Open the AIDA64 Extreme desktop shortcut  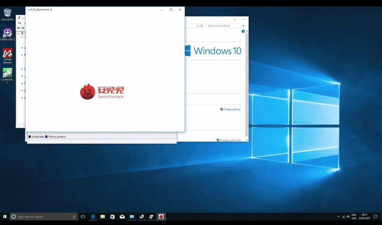click(x=7, y=53)
